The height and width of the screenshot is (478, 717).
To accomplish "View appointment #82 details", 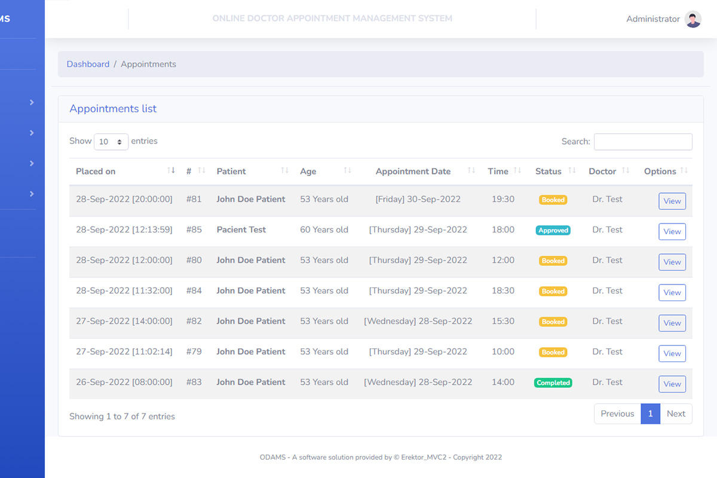I will [x=672, y=323].
